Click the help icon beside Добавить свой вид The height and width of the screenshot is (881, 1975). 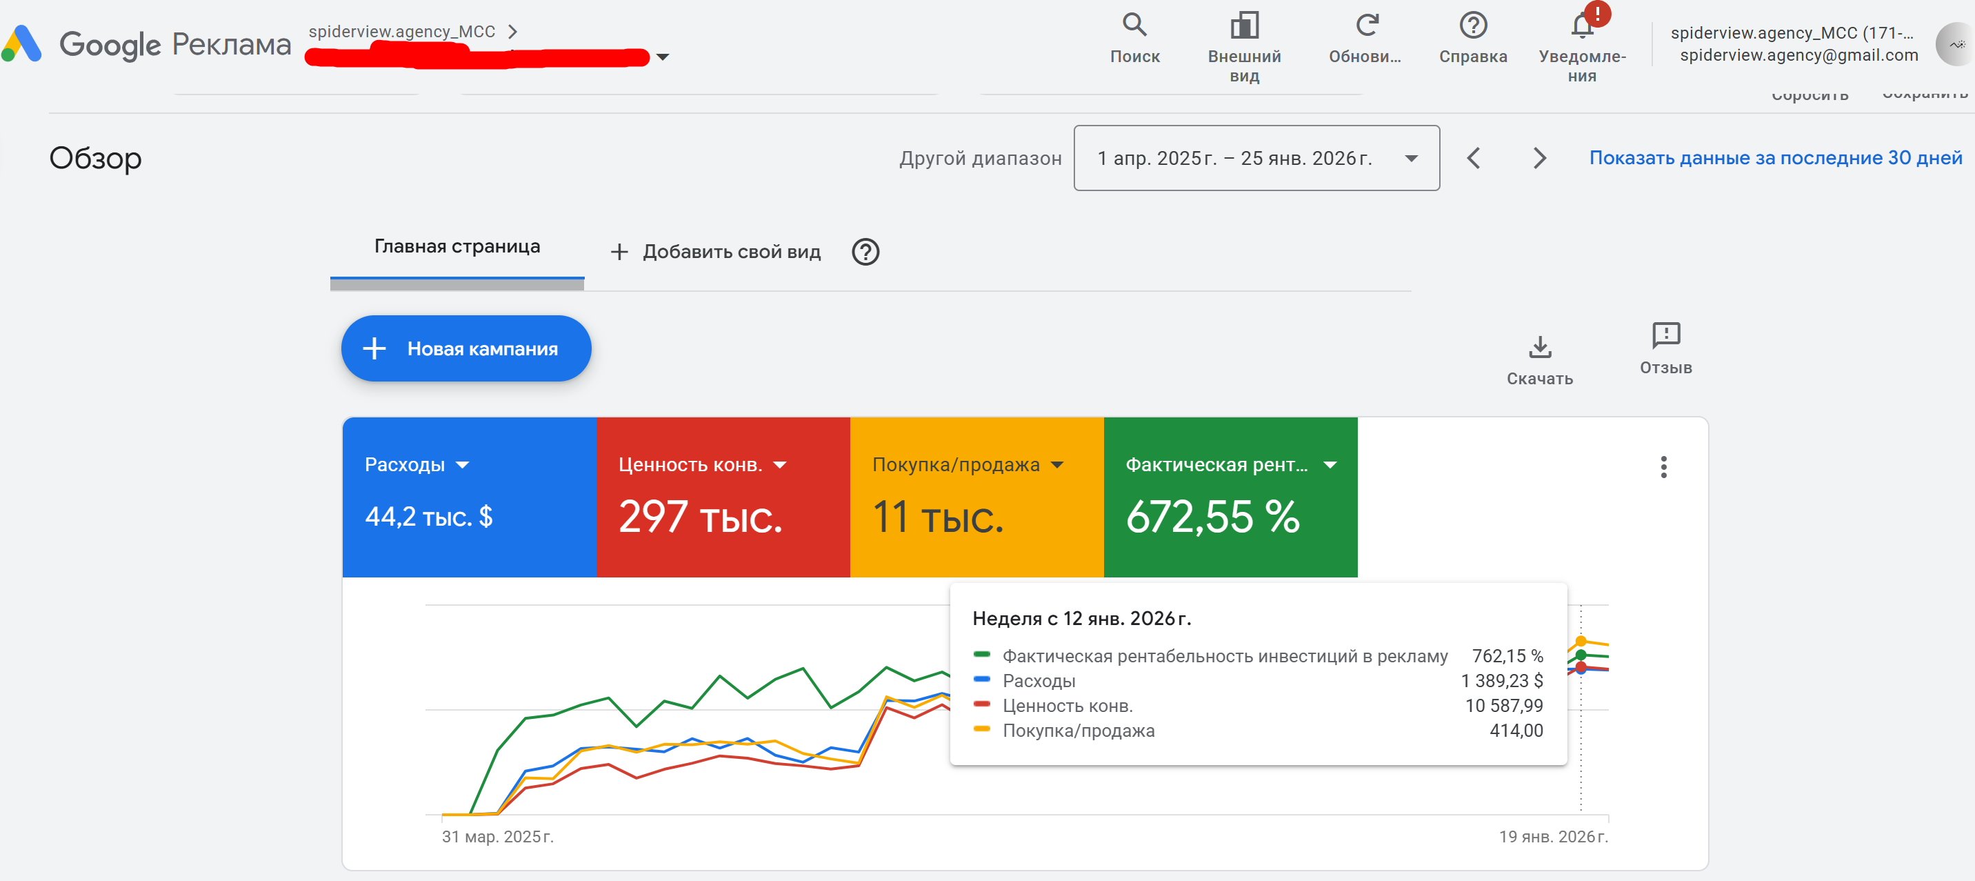pos(865,253)
